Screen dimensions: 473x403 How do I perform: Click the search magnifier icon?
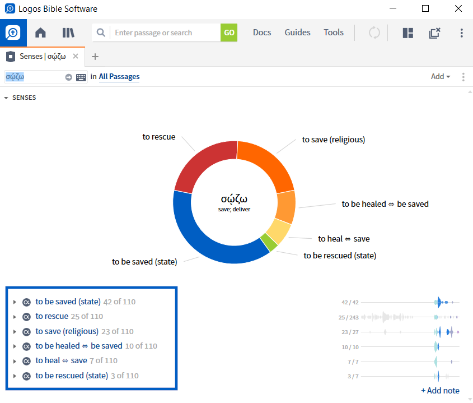coord(101,33)
